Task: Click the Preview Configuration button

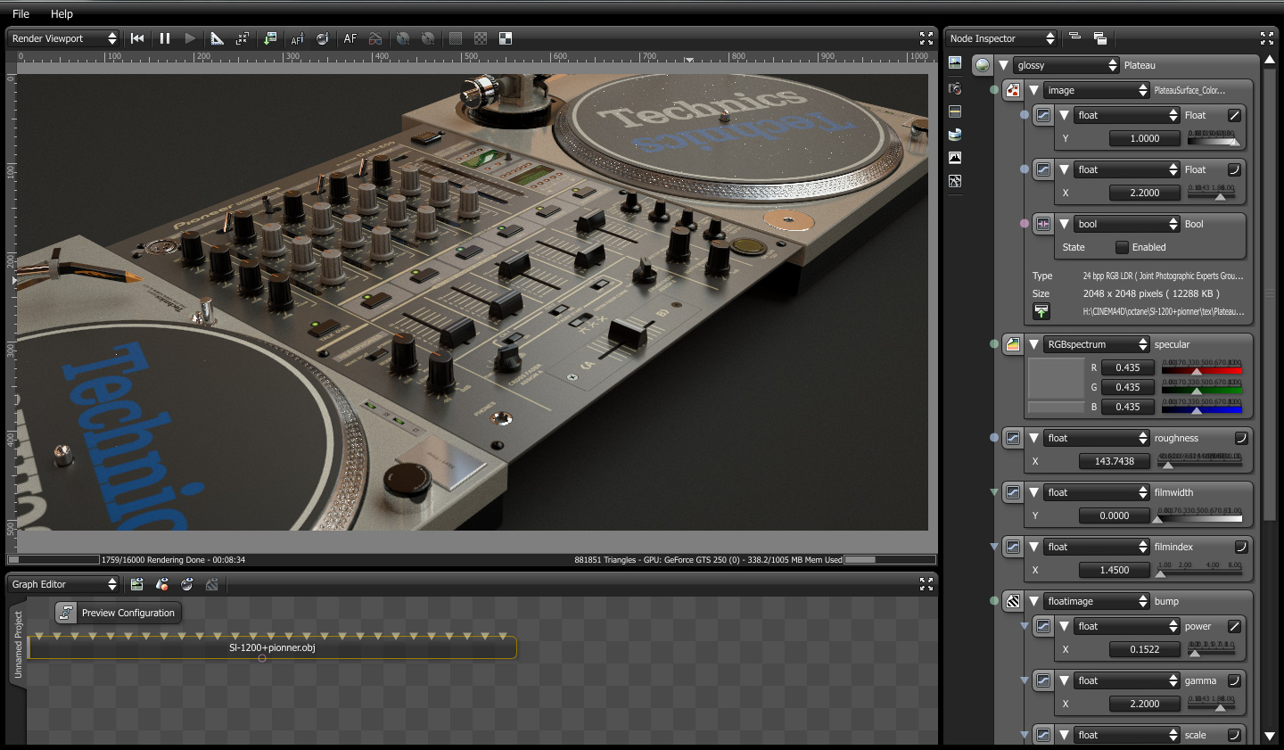Action: pyautogui.click(x=119, y=613)
